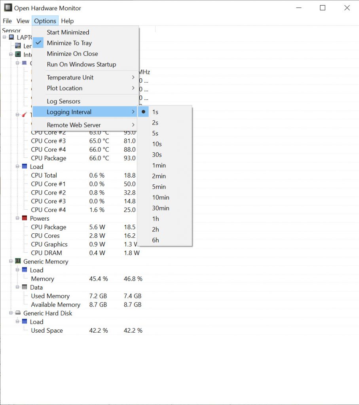Close the Options menu
359x405 pixels.
coord(45,21)
